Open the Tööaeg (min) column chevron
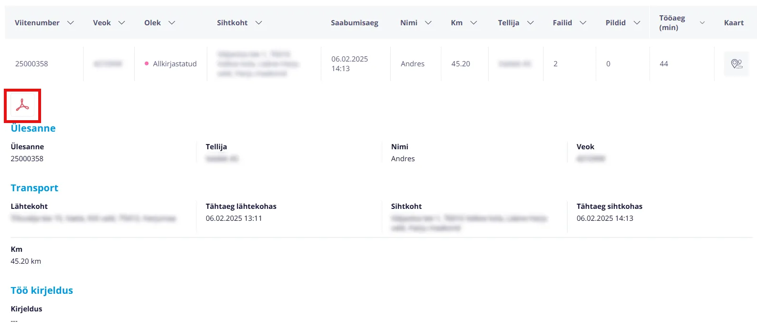The height and width of the screenshot is (330, 757). [702, 23]
